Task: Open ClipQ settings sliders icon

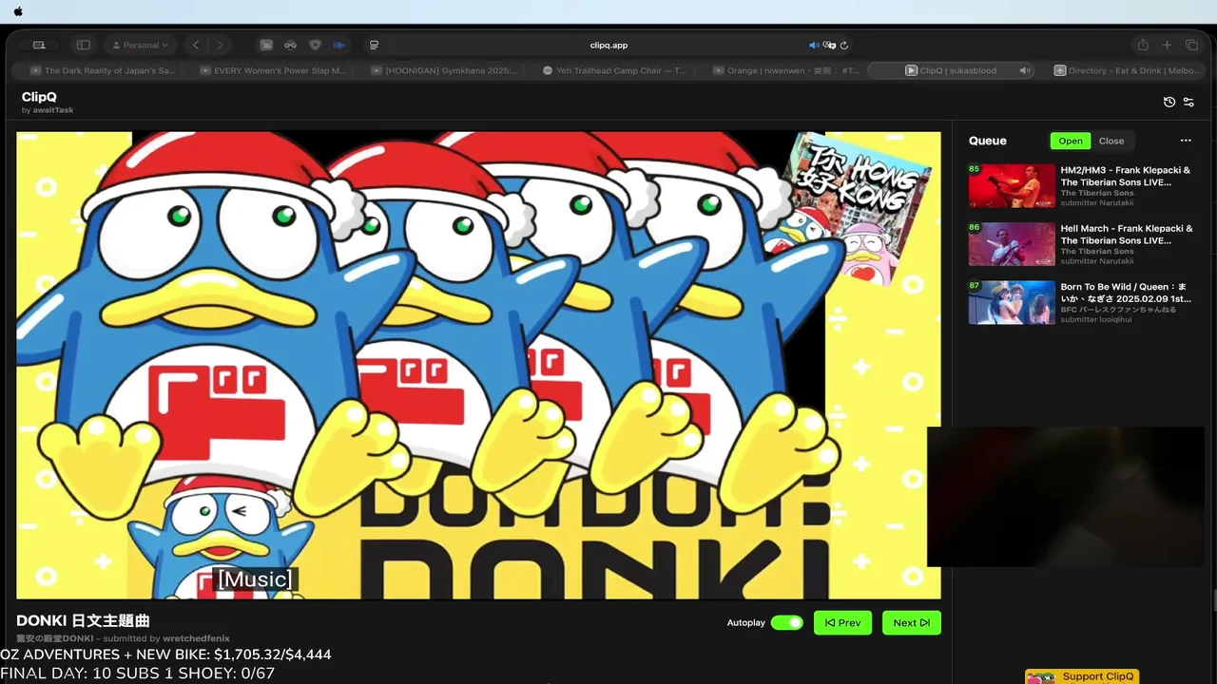Action: (x=1188, y=102)
